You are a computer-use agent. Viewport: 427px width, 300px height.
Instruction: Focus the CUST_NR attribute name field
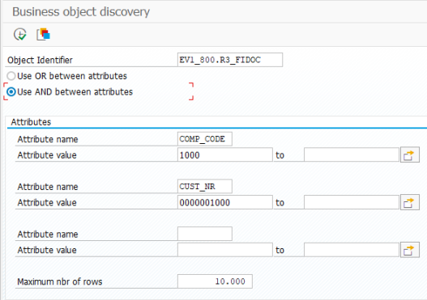point(205,187)
